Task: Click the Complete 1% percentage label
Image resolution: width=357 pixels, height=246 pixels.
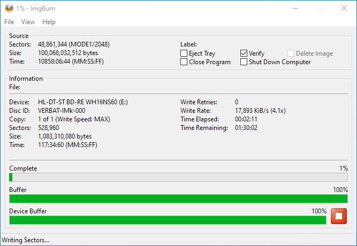Action: pyautogui.click(x=344, y=168)
